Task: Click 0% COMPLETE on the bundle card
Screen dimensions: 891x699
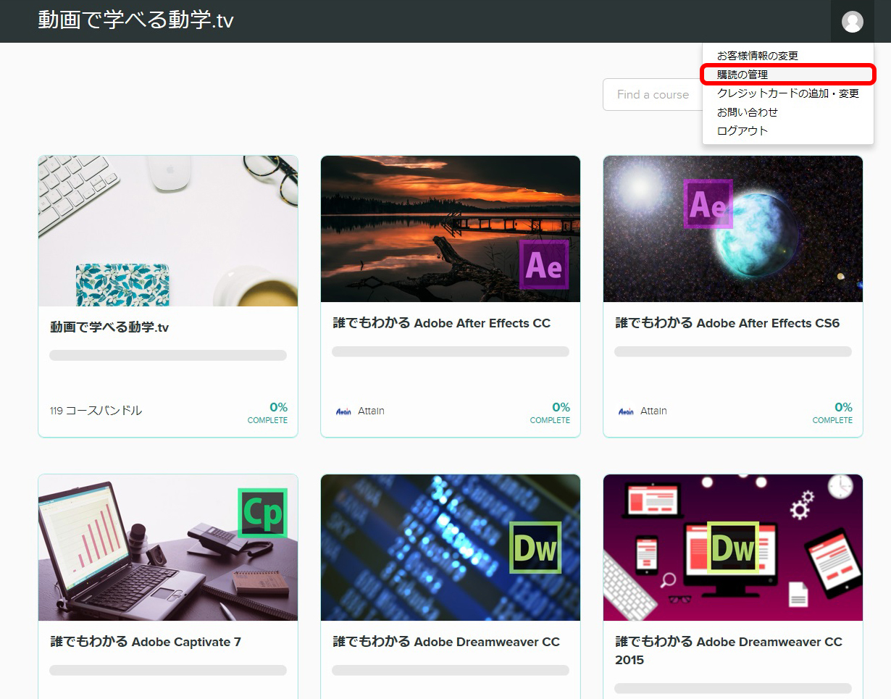Action: pos(267,412)
